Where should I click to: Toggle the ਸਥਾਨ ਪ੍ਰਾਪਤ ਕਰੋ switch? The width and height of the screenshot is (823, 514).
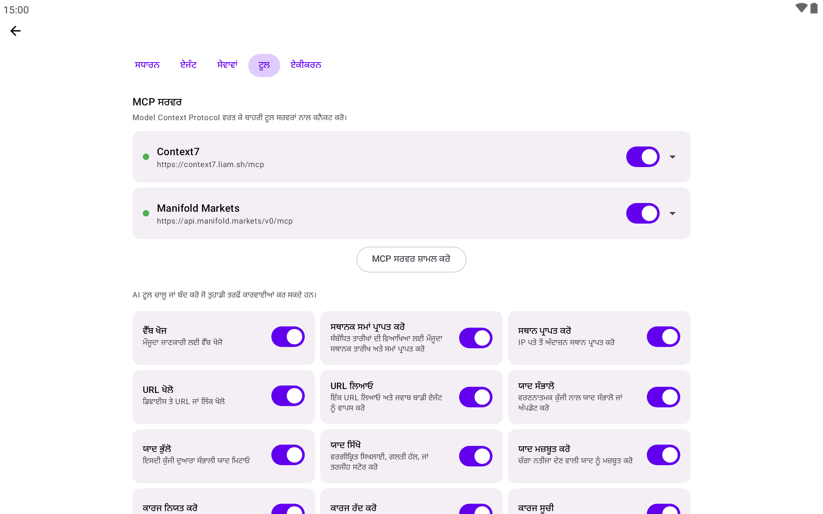pyautogui.click(x=663, y=337)
